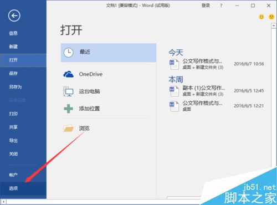Click the OneDrive cloud icon
The height and width of the screenshot is (205, 277).
pos(69,74)
